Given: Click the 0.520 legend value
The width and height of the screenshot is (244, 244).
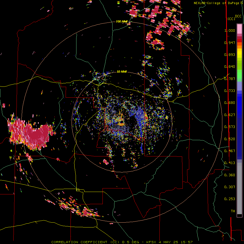Looking at the screenshot, I should (230, 139).
